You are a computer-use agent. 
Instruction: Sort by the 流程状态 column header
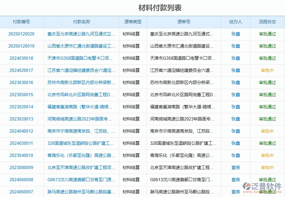pos(267,22)
